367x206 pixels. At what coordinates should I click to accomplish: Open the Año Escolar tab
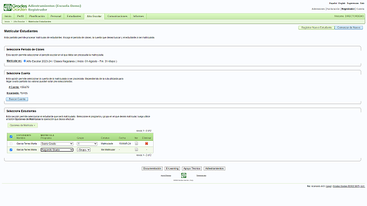(x=94, y=17)
